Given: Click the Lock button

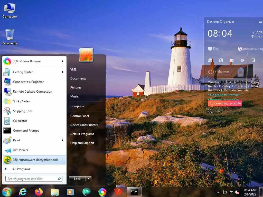Looking at the screenshot, I should click(77, 179).
